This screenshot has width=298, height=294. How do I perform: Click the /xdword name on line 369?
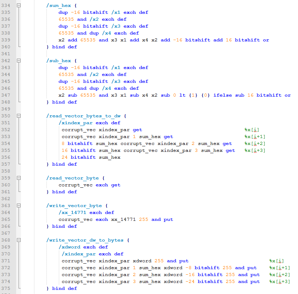[70, 247]
